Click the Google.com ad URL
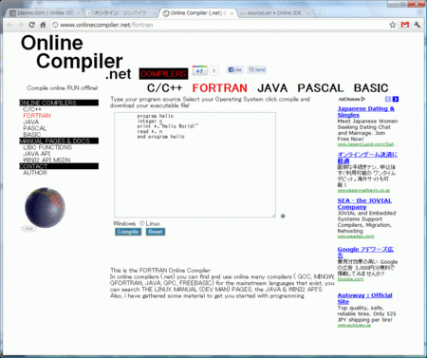Viewport: 427px width, 358px height. click(x=350, y=279)
